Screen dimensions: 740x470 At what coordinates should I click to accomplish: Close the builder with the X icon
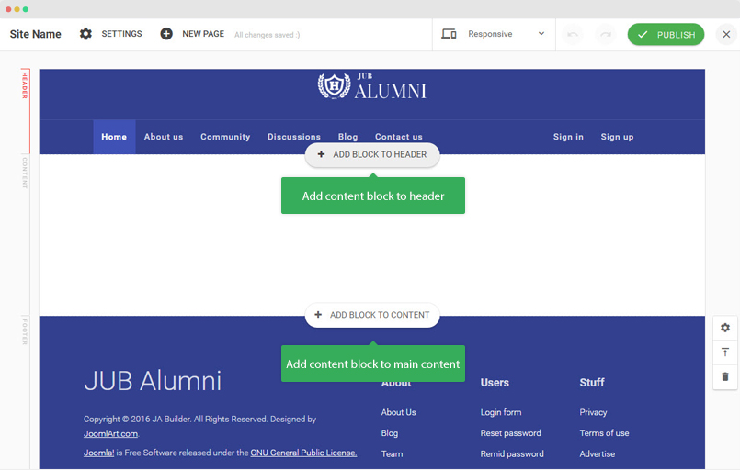[x=726, y=35]
